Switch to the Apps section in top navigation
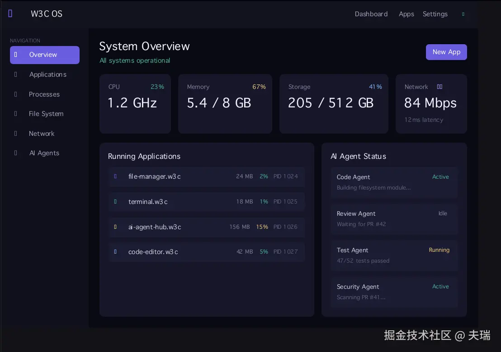This screenshot has height=352, width=501. click(x=406, y=14)
